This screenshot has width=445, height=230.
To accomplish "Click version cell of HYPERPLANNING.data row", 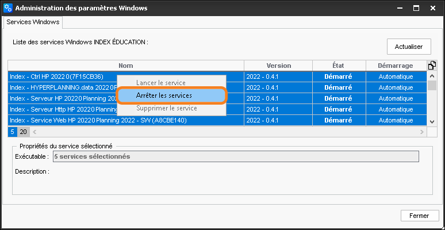I will pos(278,87).
